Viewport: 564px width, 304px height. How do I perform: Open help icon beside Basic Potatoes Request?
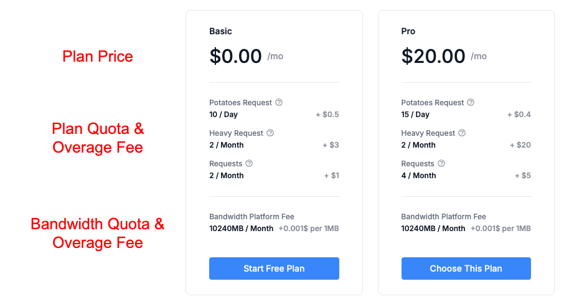tap(279, 102)
